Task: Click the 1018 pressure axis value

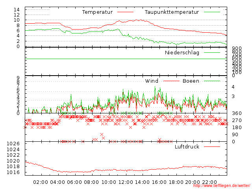Action: [x=13, y=167]
